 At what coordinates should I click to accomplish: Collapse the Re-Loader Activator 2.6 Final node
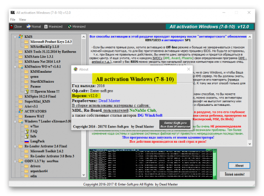click(x=15, y=146)
